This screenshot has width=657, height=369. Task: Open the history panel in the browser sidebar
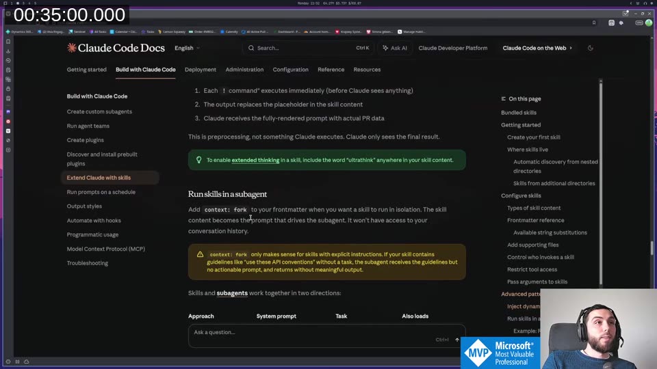pos(8,61)
